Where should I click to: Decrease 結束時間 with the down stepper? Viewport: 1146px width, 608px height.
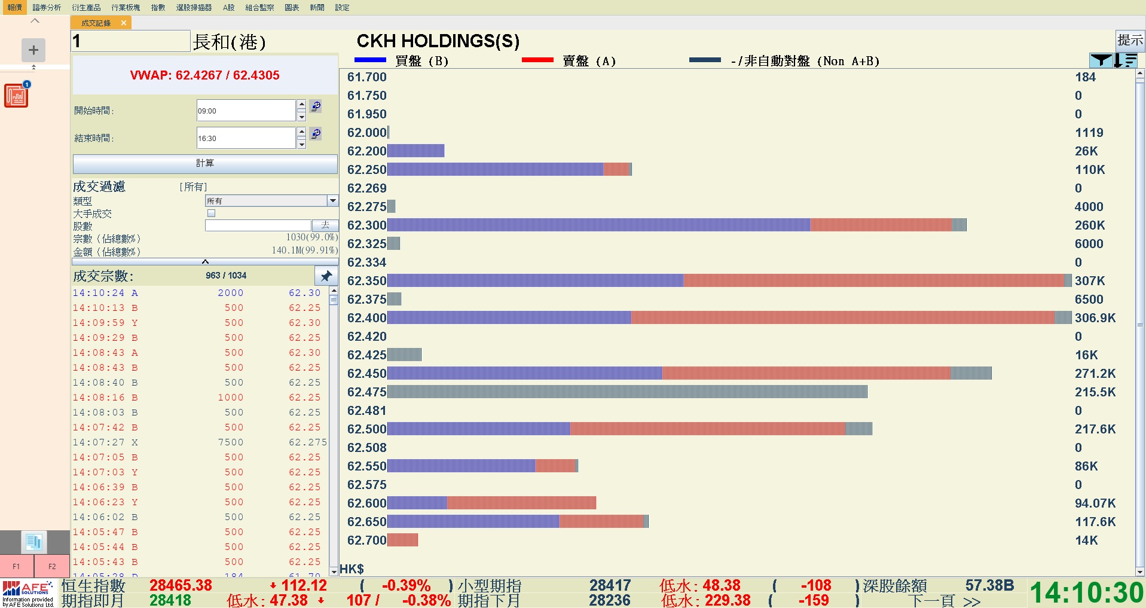point(301,143)
